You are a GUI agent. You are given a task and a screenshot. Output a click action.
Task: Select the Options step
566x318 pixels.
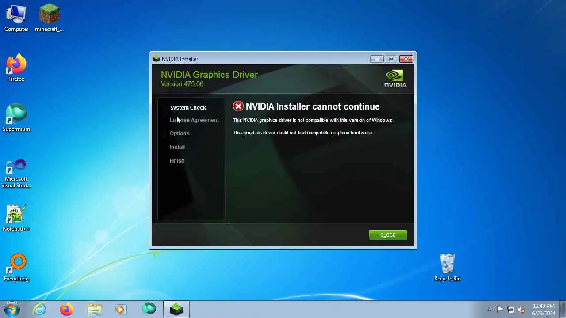click(179, 133)
